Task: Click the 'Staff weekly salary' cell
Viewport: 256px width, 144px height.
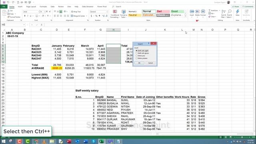Action: (x=87, y=91)
